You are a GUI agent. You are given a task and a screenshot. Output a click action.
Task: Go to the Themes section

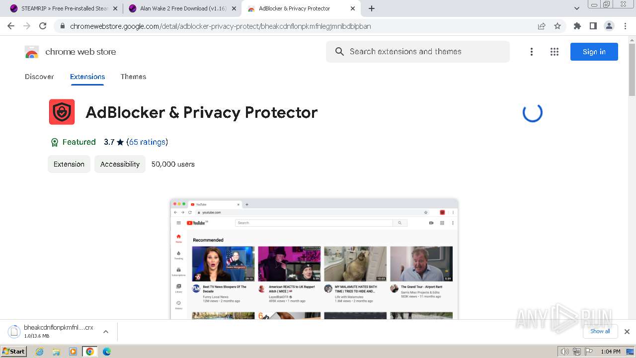(133, 77)
